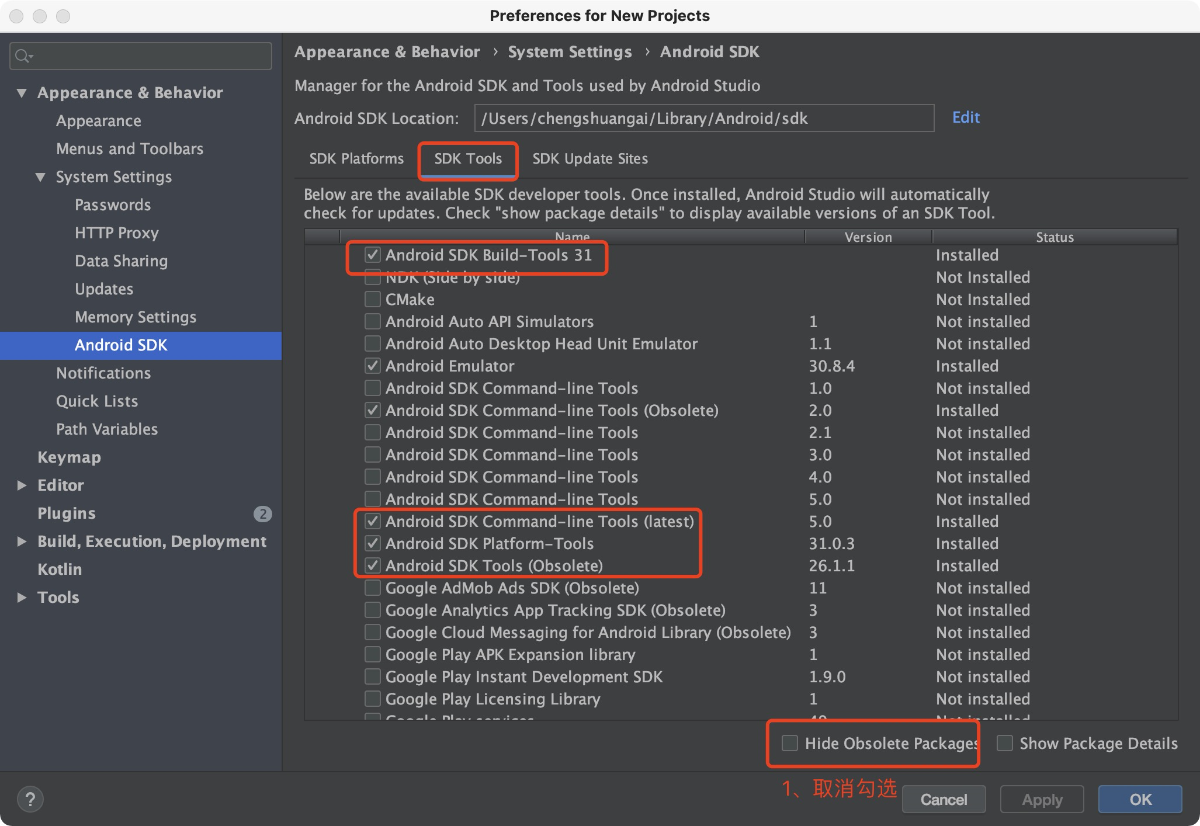
Task: Focus the settings search field
Action: click(141, 56)
